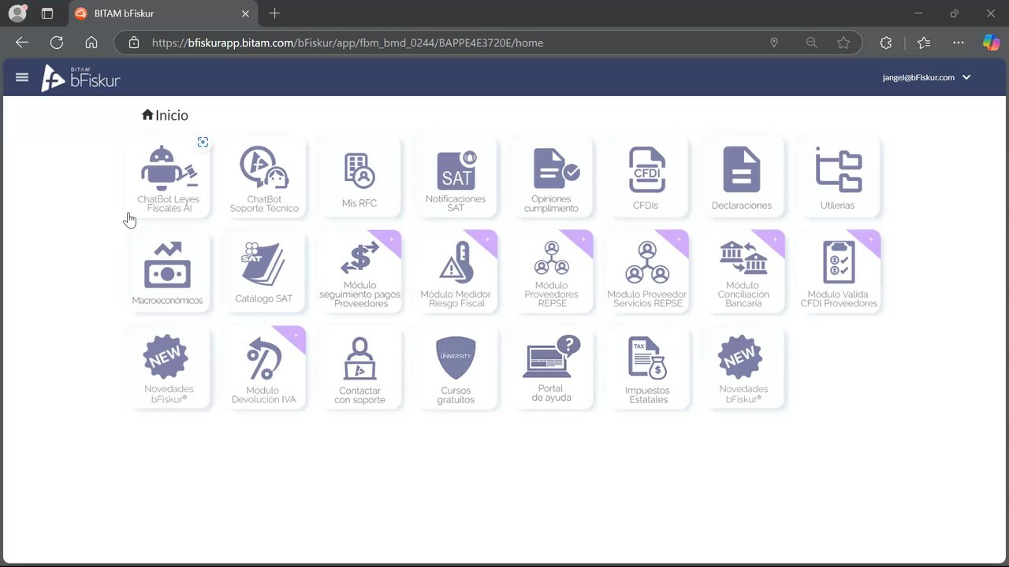Open the Cursos gratuitos tile
The width and height of the screenshot is (1009, 567).
pos(456,368)
